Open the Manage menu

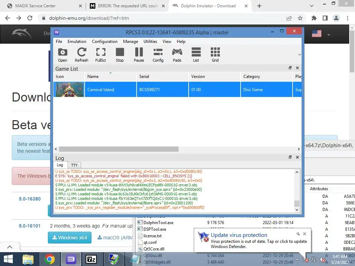coord(130,42)
